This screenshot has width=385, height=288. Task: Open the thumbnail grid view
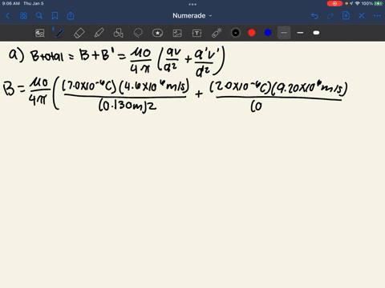23,16
